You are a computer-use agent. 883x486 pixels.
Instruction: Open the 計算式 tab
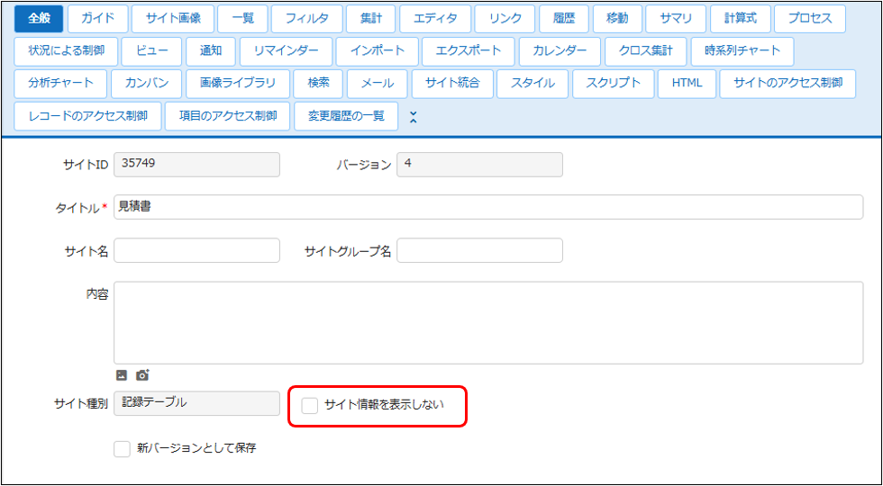coord(741,19)
